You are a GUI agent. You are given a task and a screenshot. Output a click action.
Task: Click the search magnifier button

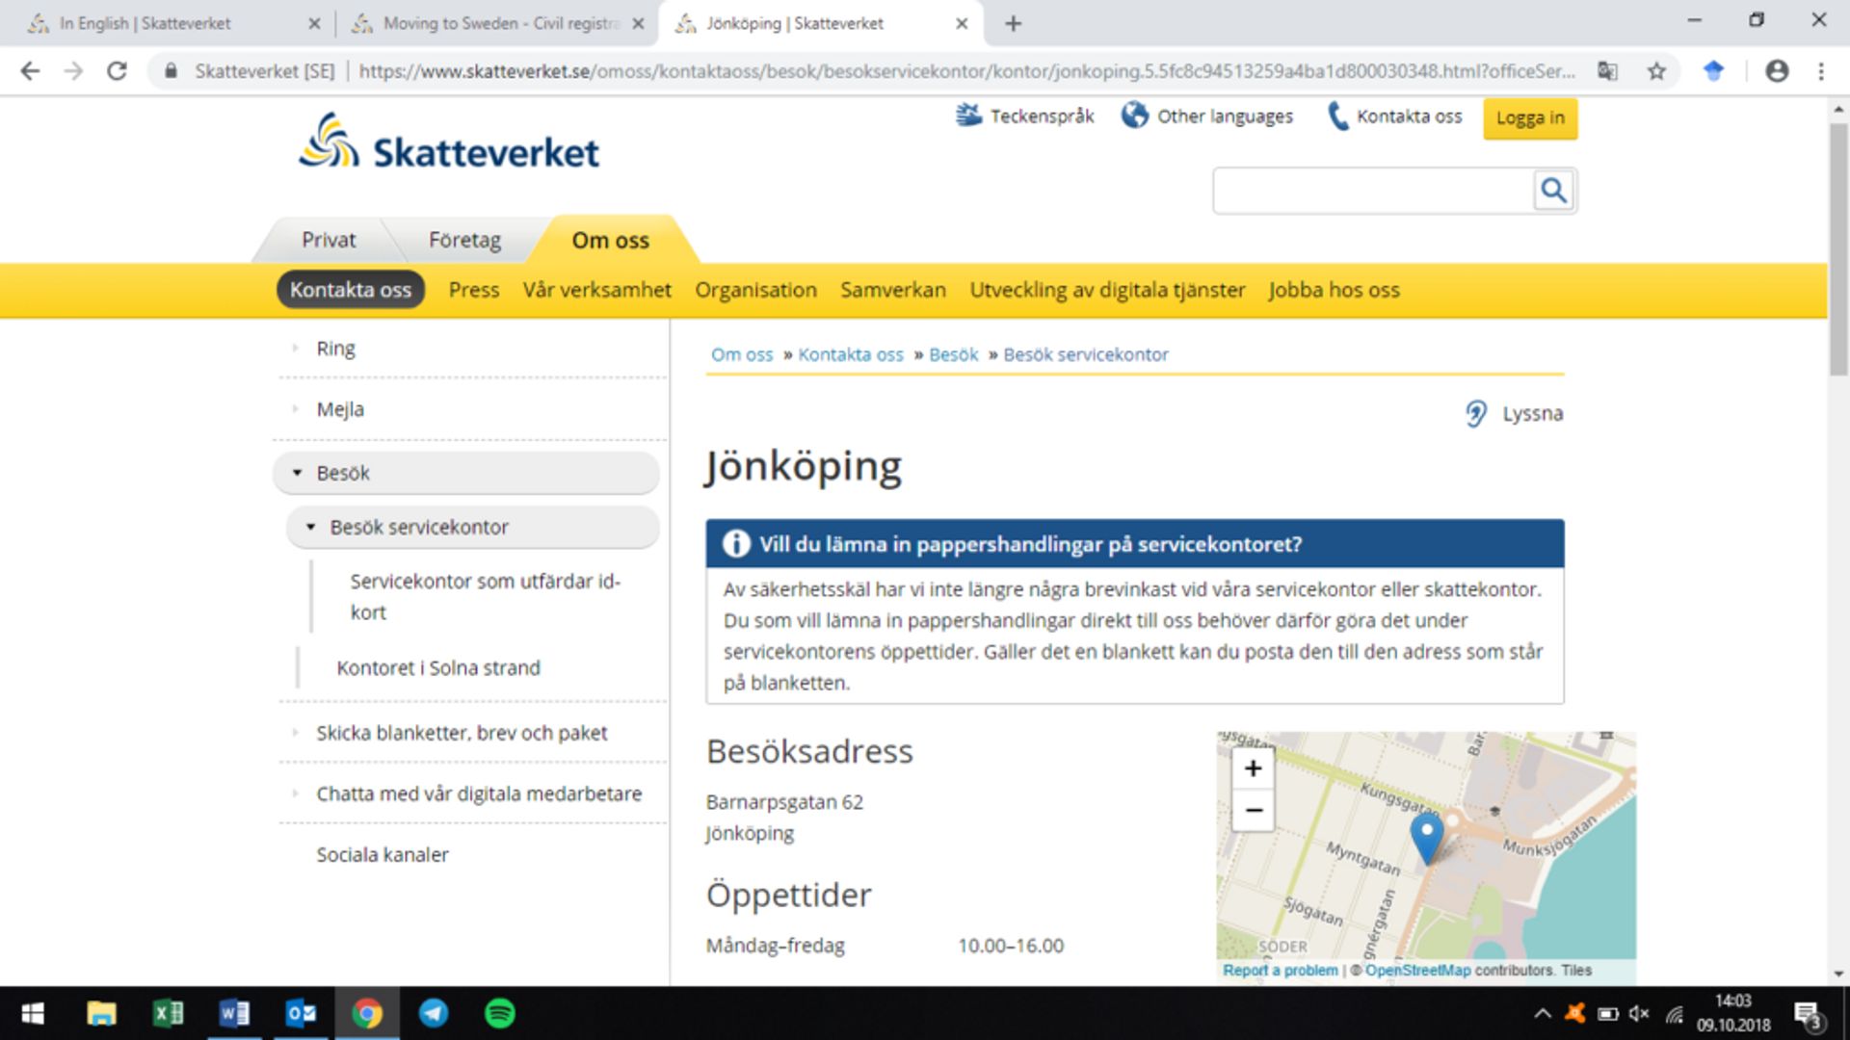[1553, 191]
